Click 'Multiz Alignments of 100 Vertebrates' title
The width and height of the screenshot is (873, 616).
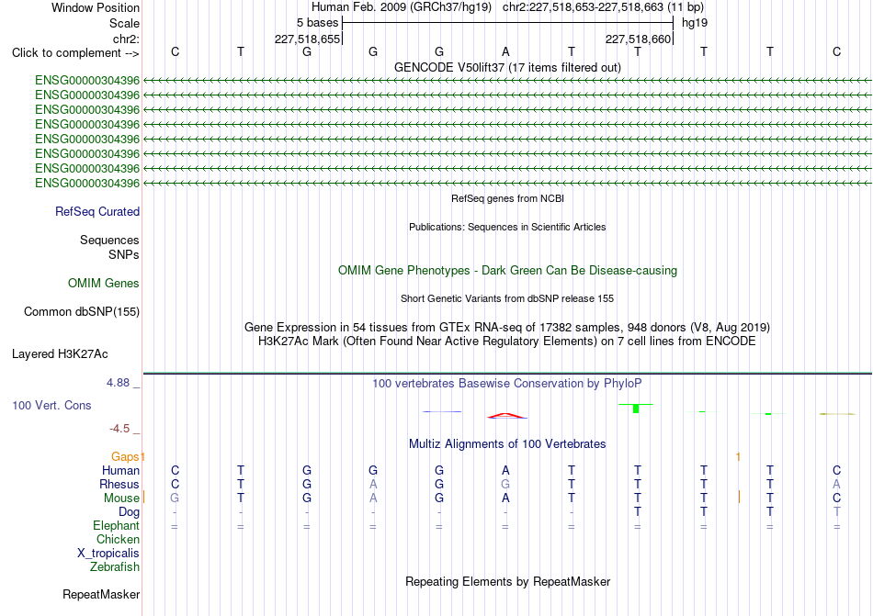click(x=507, y=444)
